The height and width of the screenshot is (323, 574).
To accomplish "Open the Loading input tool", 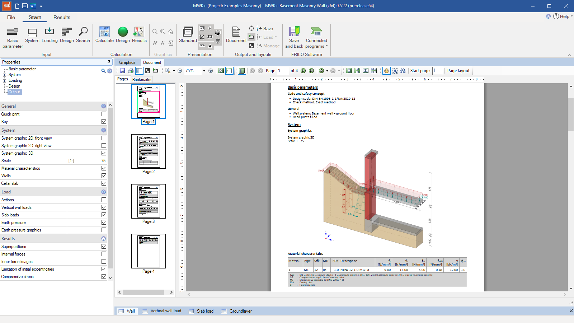I will tap(50, 35).
